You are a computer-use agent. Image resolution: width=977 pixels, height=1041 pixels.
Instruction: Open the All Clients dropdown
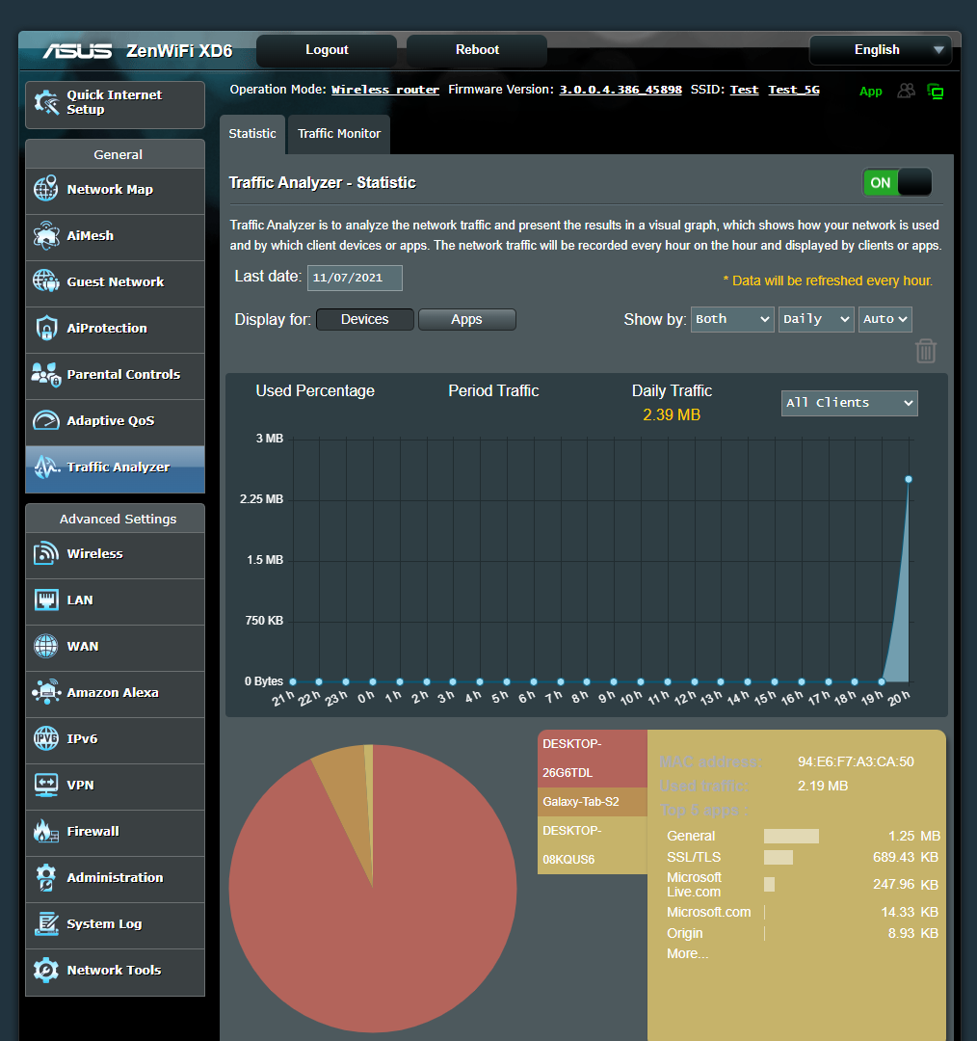coord(850,403)
